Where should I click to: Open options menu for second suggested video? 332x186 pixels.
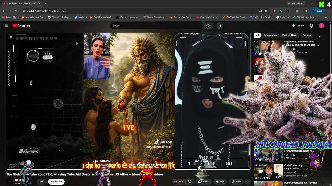[x=322, y=60]
